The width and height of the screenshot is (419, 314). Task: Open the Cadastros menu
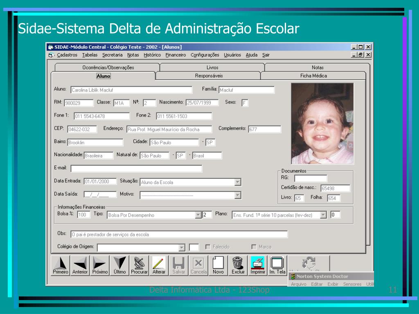point(67,55)
